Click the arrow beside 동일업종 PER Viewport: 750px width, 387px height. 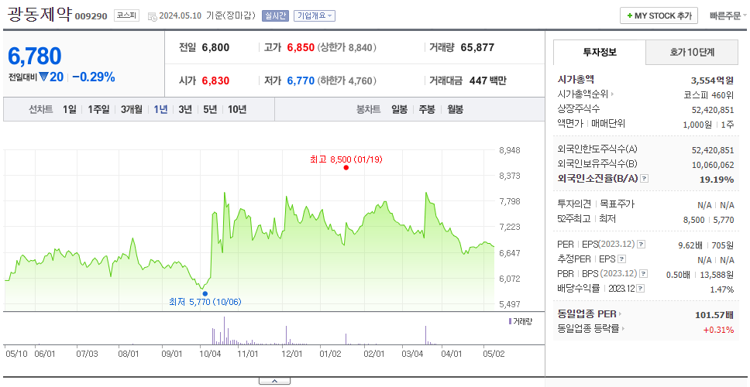[x=621, y=314]
